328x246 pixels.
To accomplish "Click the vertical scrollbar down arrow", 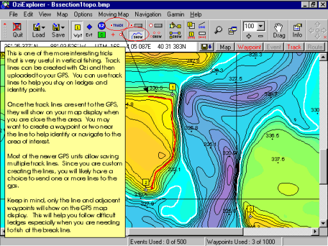I will pyautogui.click(x=323, y=224).
